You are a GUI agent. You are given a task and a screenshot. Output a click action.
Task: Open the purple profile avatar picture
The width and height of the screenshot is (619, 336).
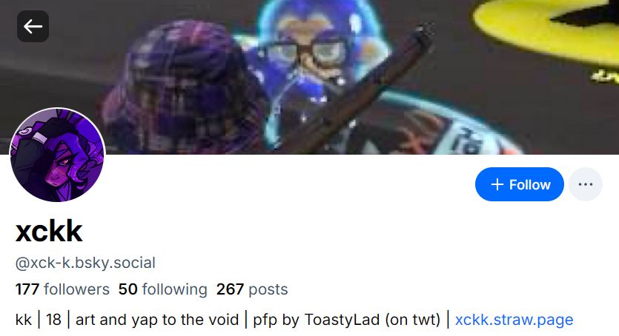coord(58,155)
